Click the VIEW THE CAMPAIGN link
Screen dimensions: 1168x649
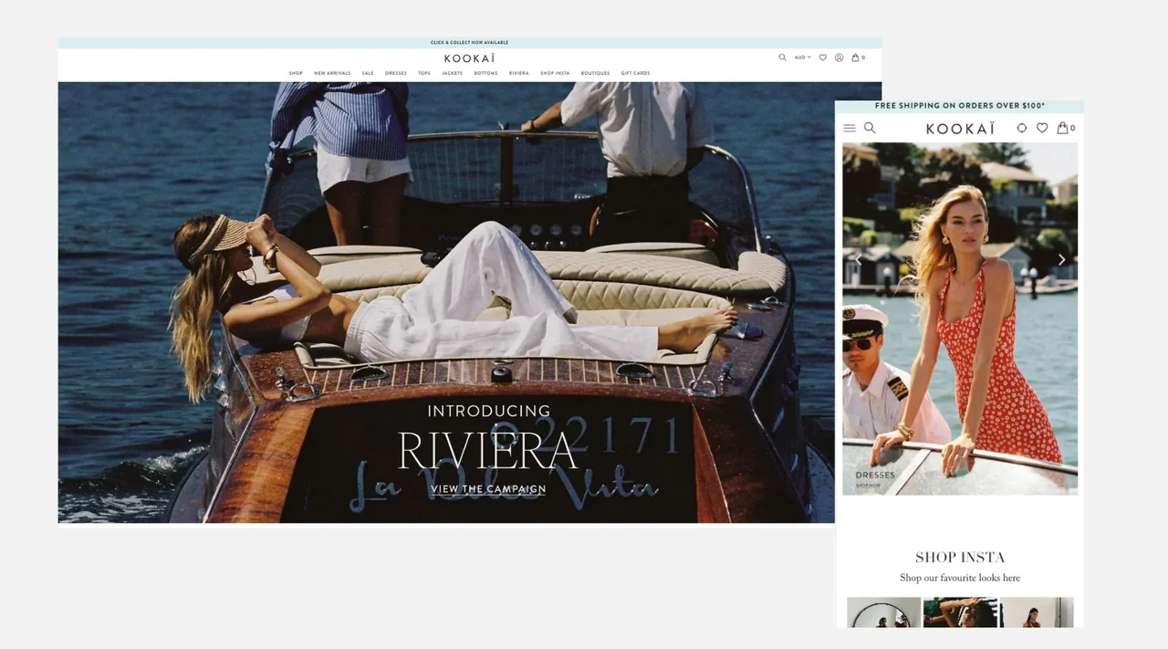tap(488, 489)
